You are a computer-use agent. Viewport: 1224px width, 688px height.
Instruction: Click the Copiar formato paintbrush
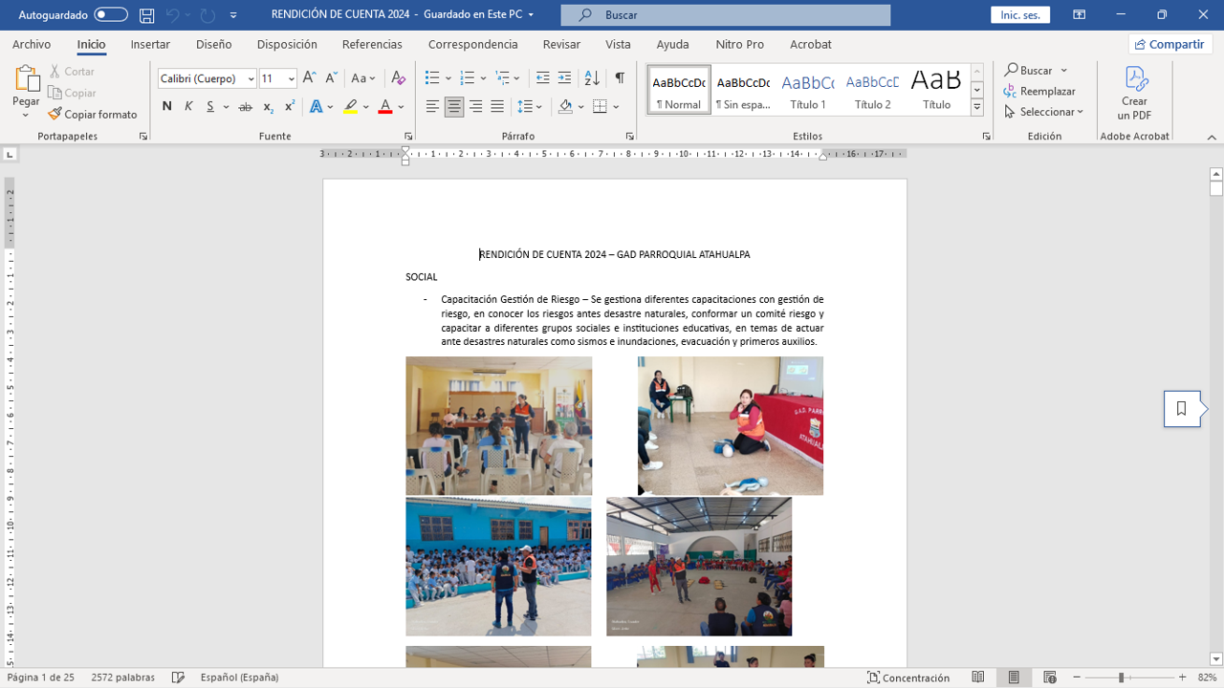[93, 115]
